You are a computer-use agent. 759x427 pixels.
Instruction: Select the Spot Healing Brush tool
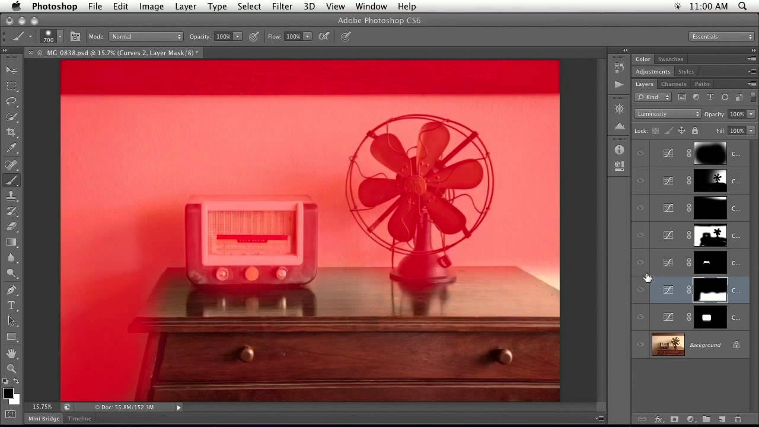11,165
